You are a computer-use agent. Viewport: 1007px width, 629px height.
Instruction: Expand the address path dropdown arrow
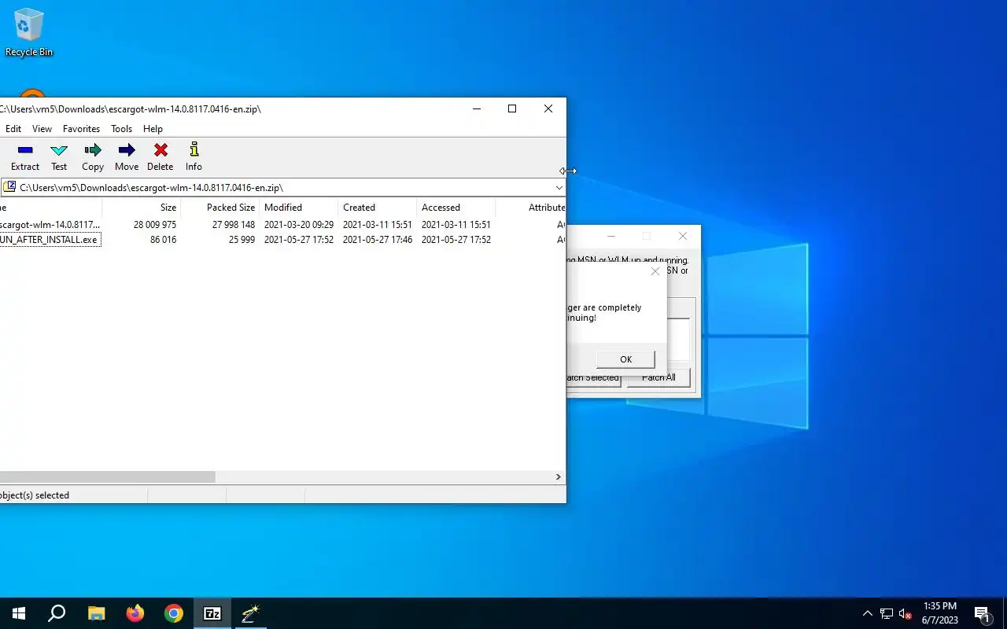pos(559,187)
